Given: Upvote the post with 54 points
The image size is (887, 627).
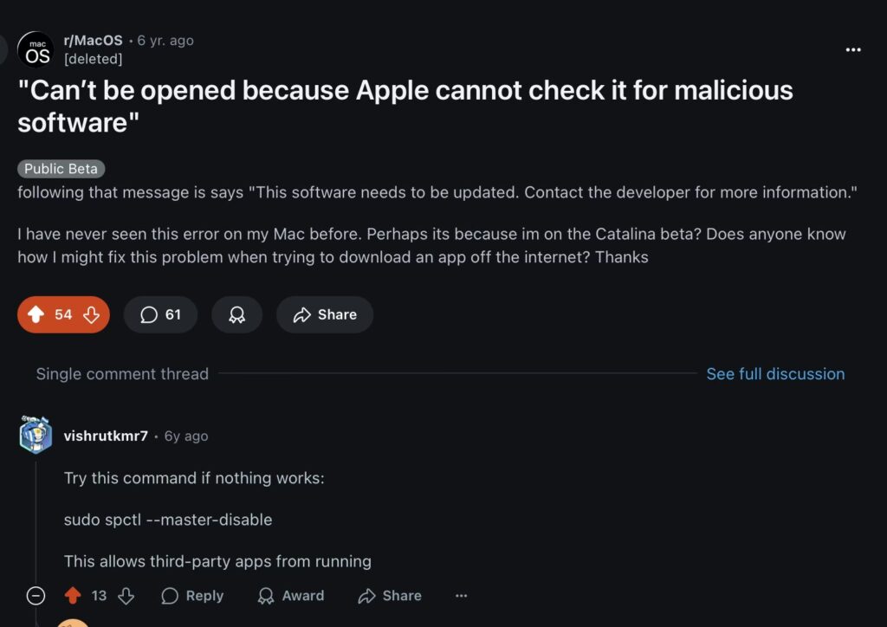Looking at the screenshot, I should [x=36, y=315].
